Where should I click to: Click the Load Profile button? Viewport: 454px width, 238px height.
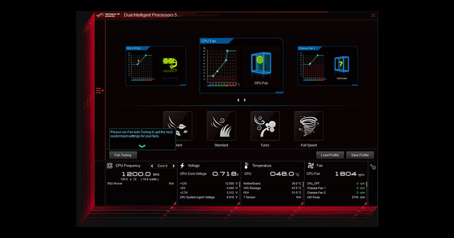tap(330, 155)
